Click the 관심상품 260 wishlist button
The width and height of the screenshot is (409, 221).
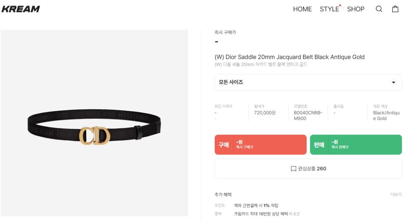pyautogui.click(x=308, y=169)
